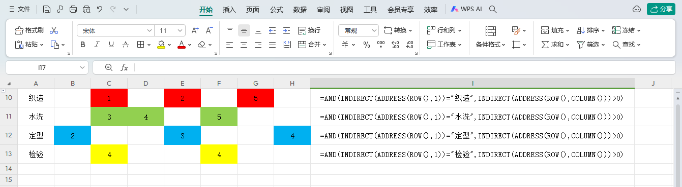This screenshot has height=187, width=682.
Task: Click the undo arrow icon
Action: click(x=100, y=9)
